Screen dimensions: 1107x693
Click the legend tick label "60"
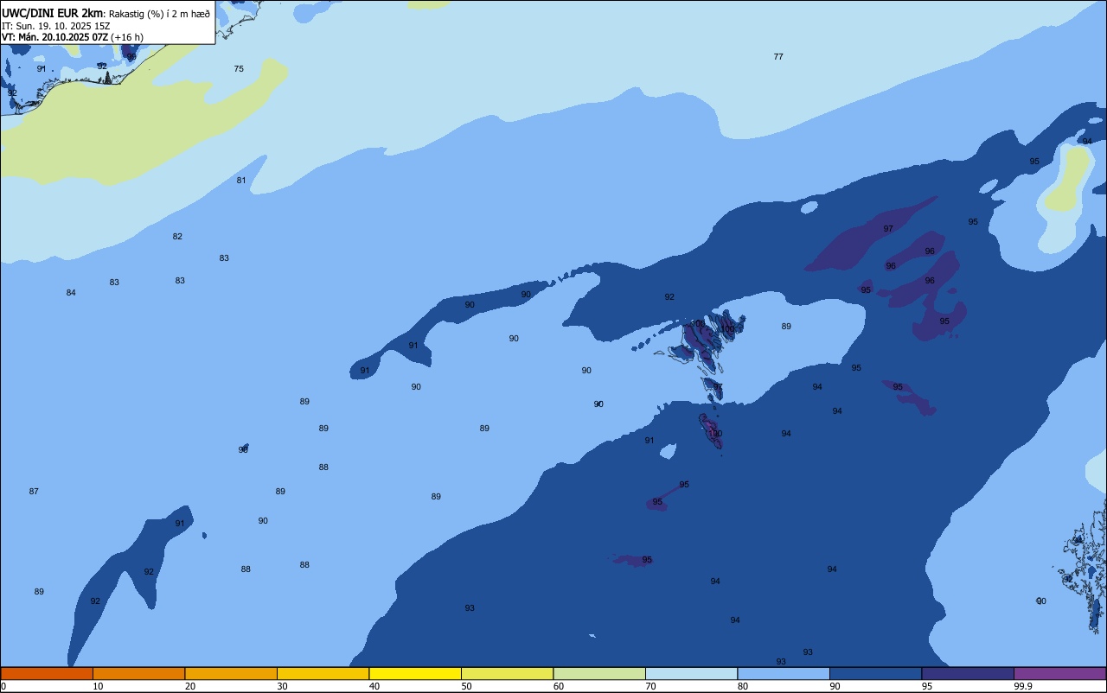[559, 686]
